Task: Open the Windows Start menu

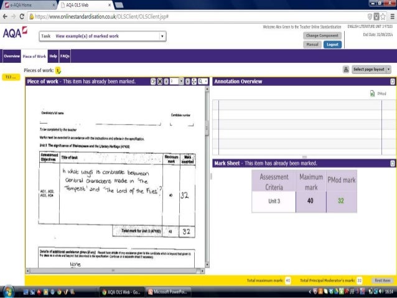Action: tap(8, 292)
